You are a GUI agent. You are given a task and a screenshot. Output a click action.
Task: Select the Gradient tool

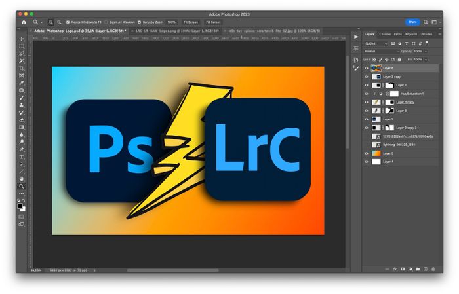(x=22, y=127)
